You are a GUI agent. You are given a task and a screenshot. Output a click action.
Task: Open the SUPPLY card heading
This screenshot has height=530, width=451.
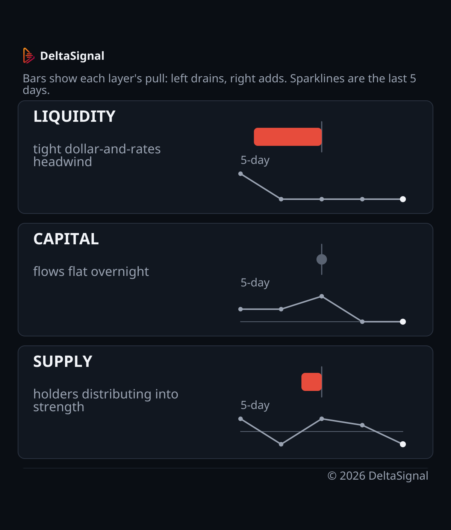[x=63, y=362]
